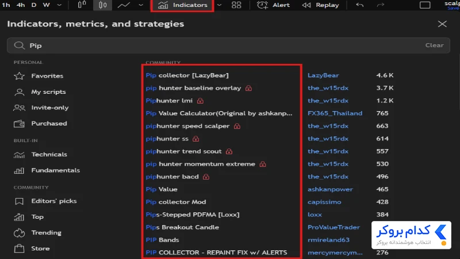This screenshot has width=460, height=259.
Task: Open Favorites category
Action: (39, 76)
